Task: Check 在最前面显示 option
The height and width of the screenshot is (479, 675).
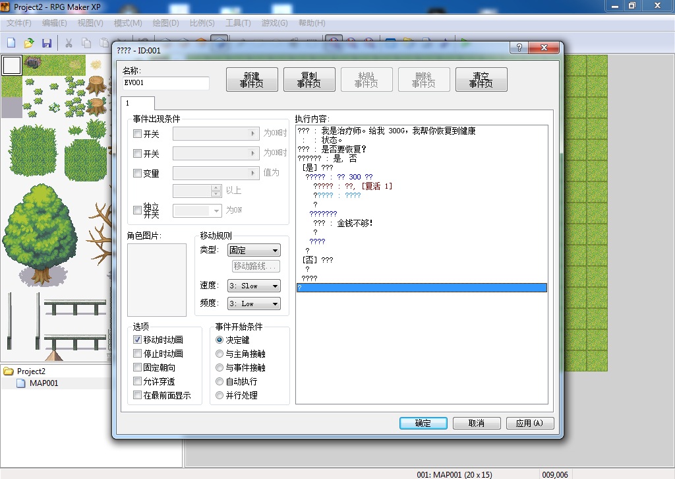Action: pos(137,395)
